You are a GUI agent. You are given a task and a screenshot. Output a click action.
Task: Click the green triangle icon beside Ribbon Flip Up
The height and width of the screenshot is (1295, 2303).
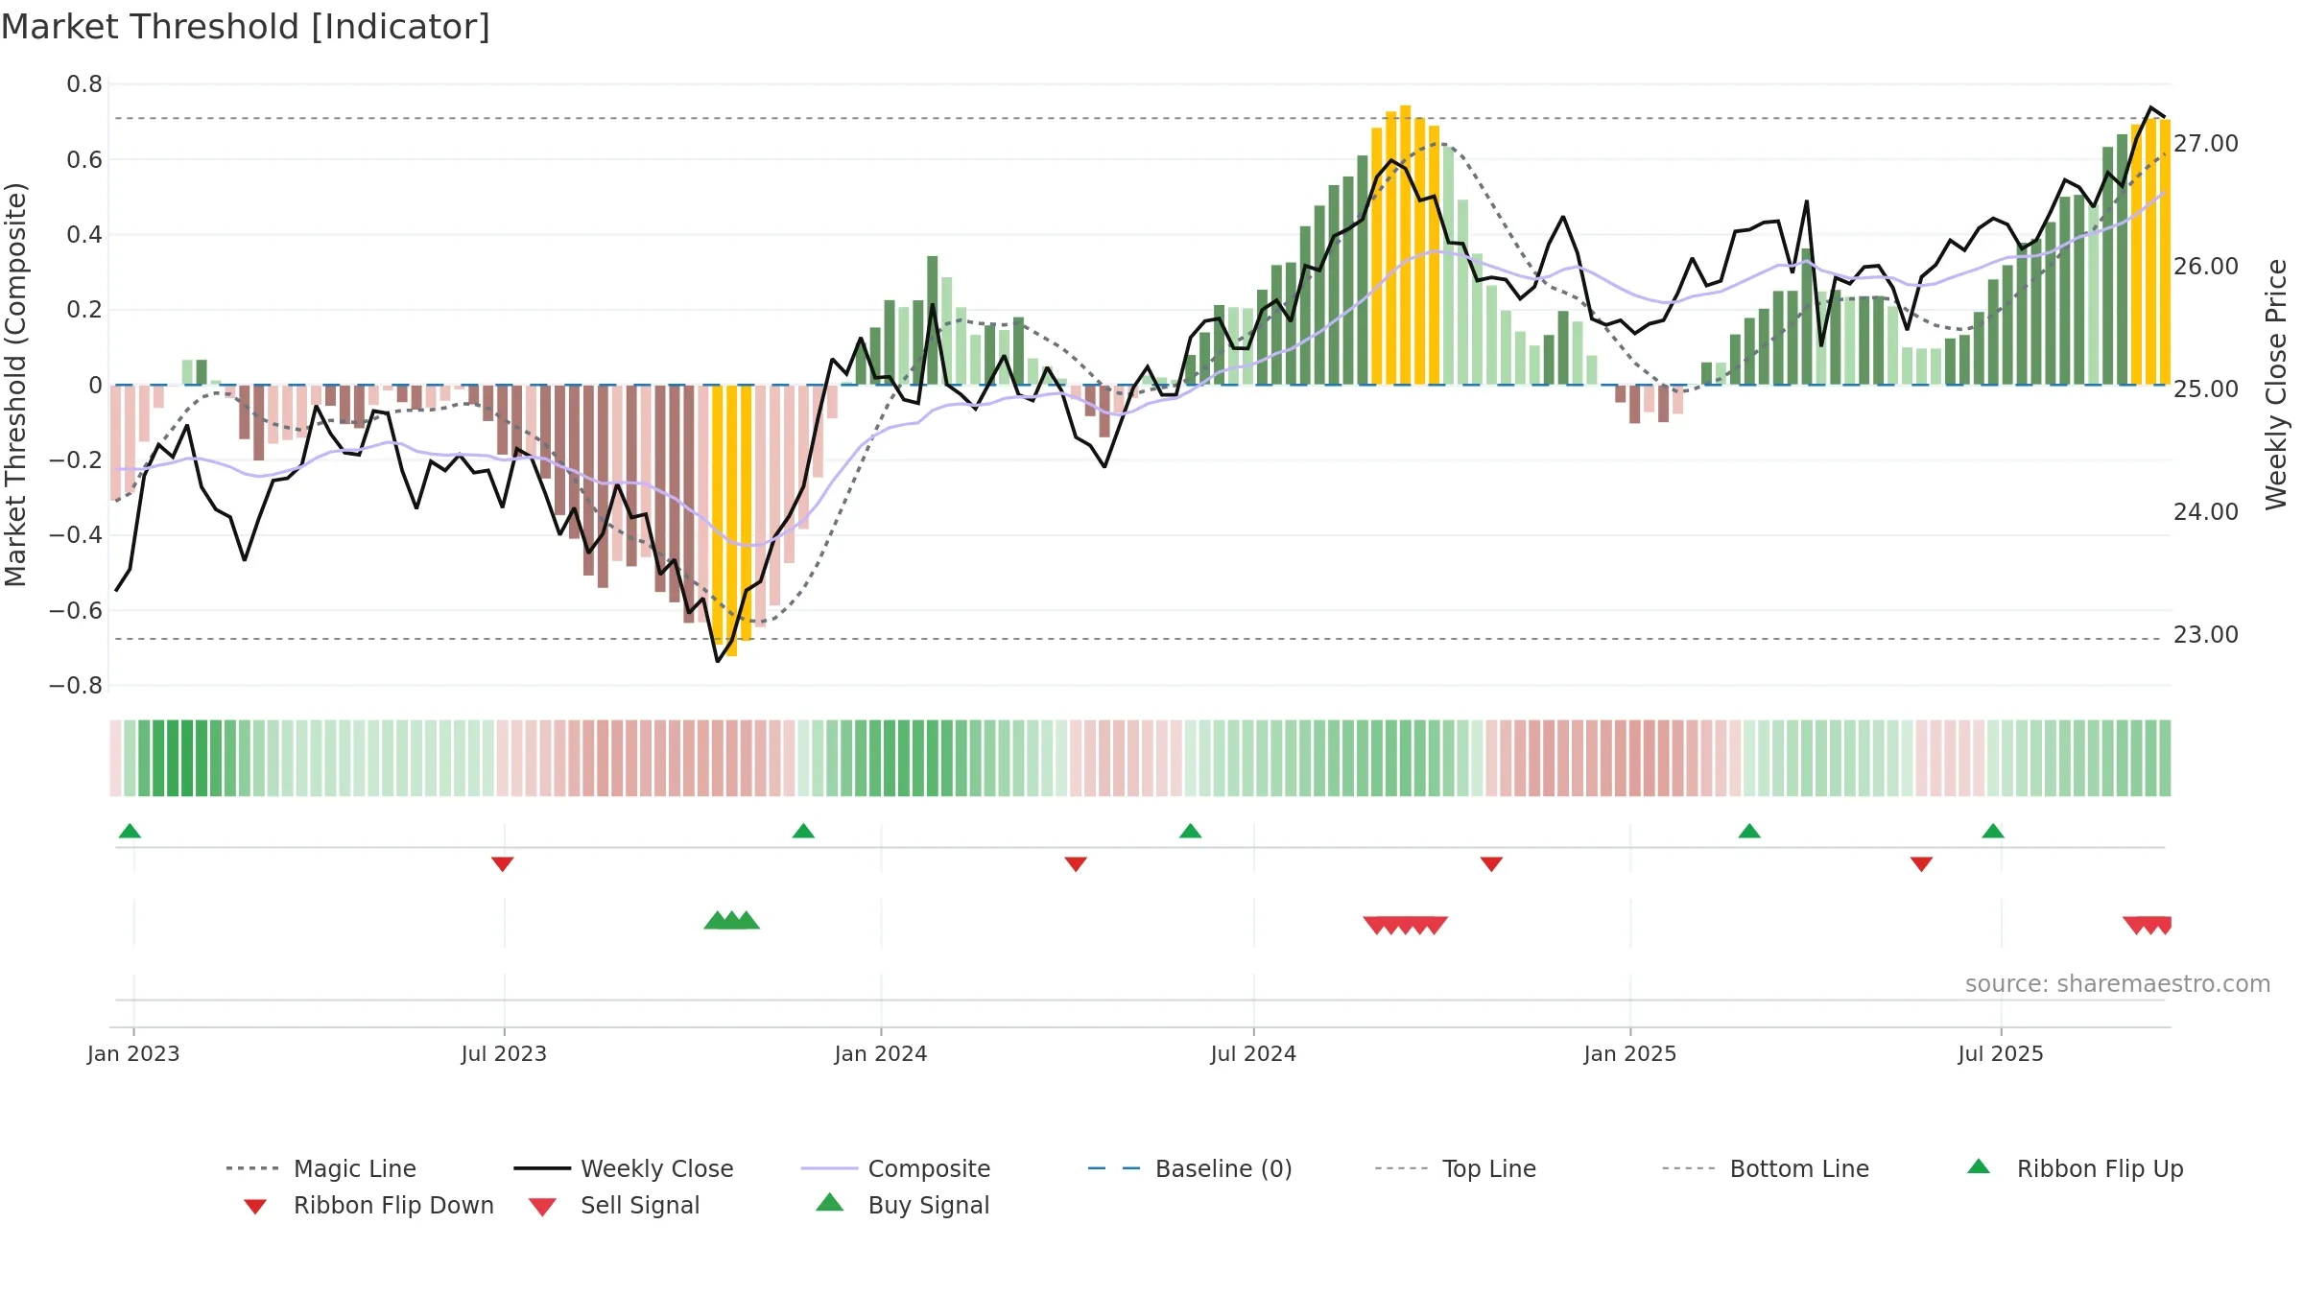point(1979,1166)
